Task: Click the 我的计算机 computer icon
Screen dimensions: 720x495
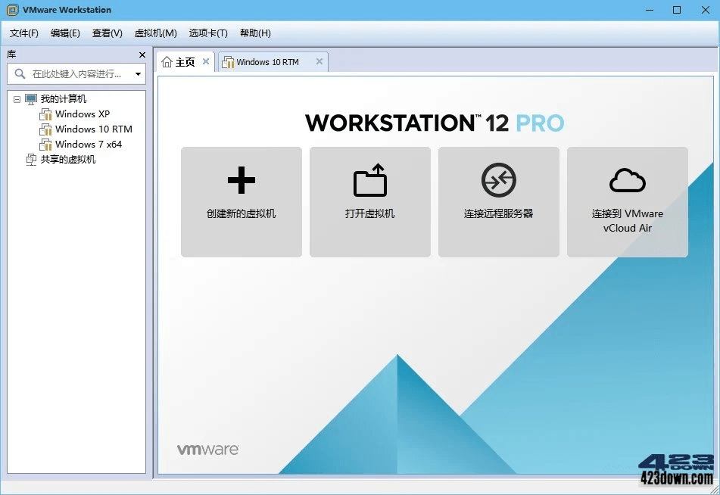Action: (x=30, y=98)
